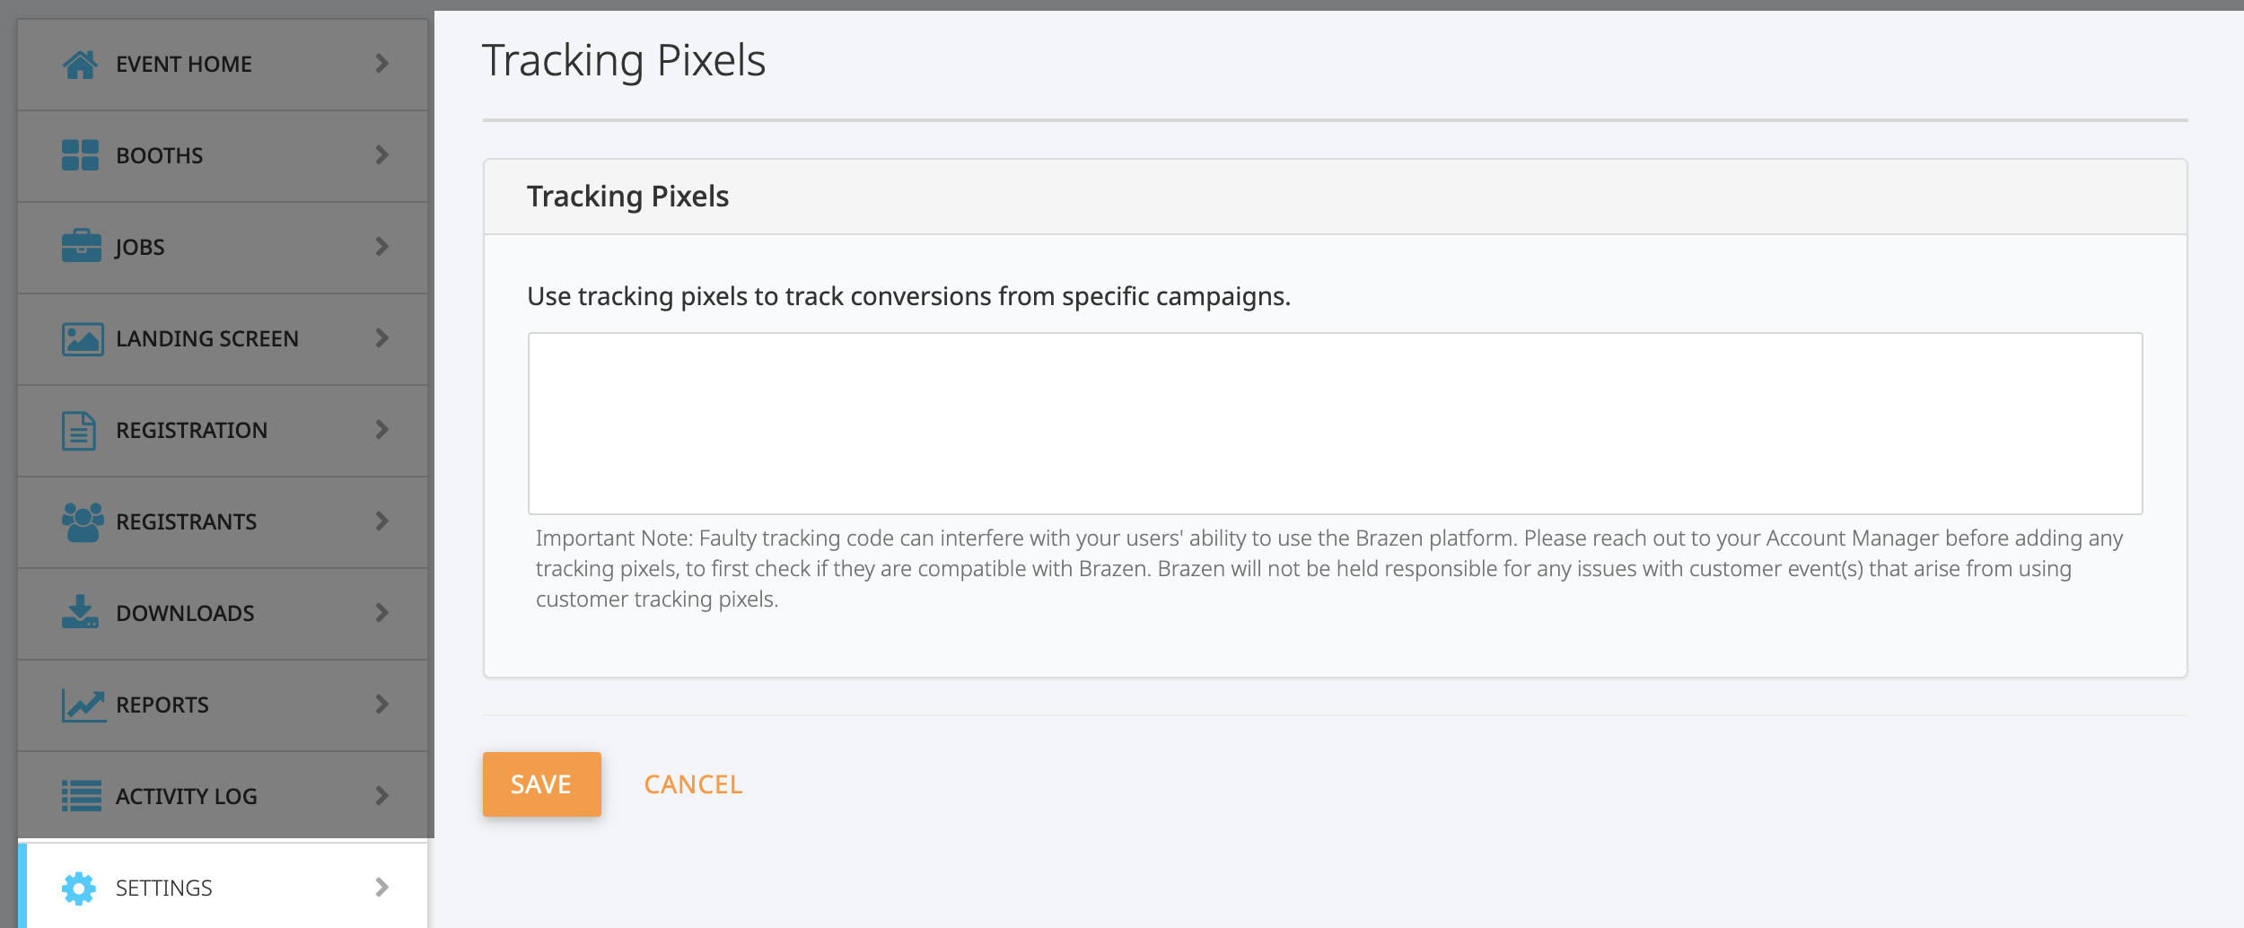Click the Downloads arrow icon
Image resolution: width=2244 pixels, height=928 pixels.
pyautogui.click(x=80, y=612)
